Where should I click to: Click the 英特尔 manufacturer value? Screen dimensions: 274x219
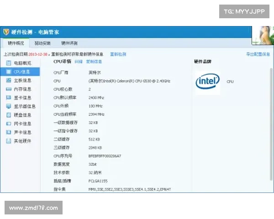tap(95, 73)
